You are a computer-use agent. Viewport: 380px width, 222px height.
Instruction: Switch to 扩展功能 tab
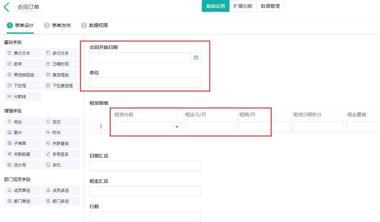click(x=243, y=6)
